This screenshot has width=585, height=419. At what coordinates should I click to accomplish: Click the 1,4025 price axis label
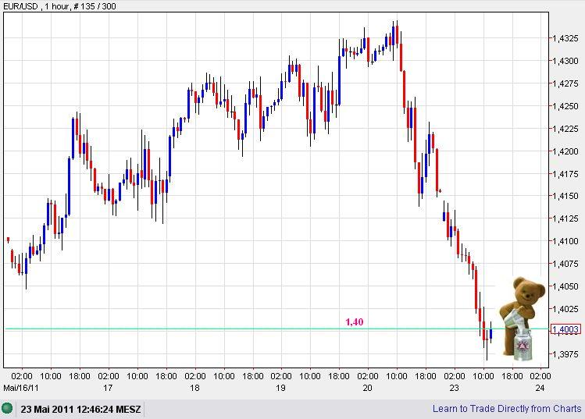[565, 309]
